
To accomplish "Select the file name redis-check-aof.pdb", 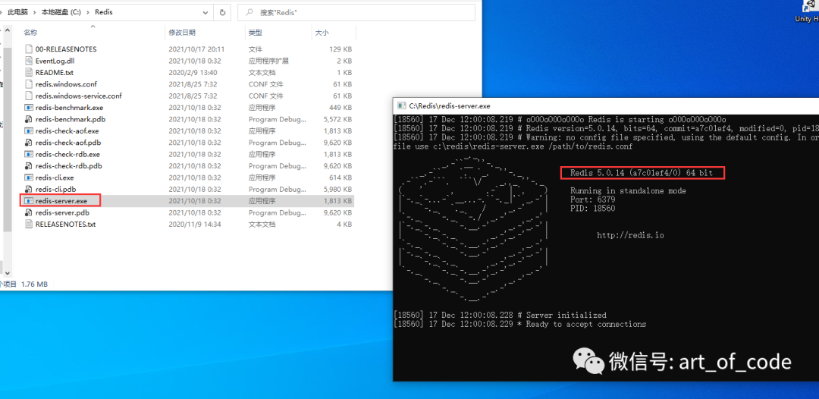I will pos(68,143).
